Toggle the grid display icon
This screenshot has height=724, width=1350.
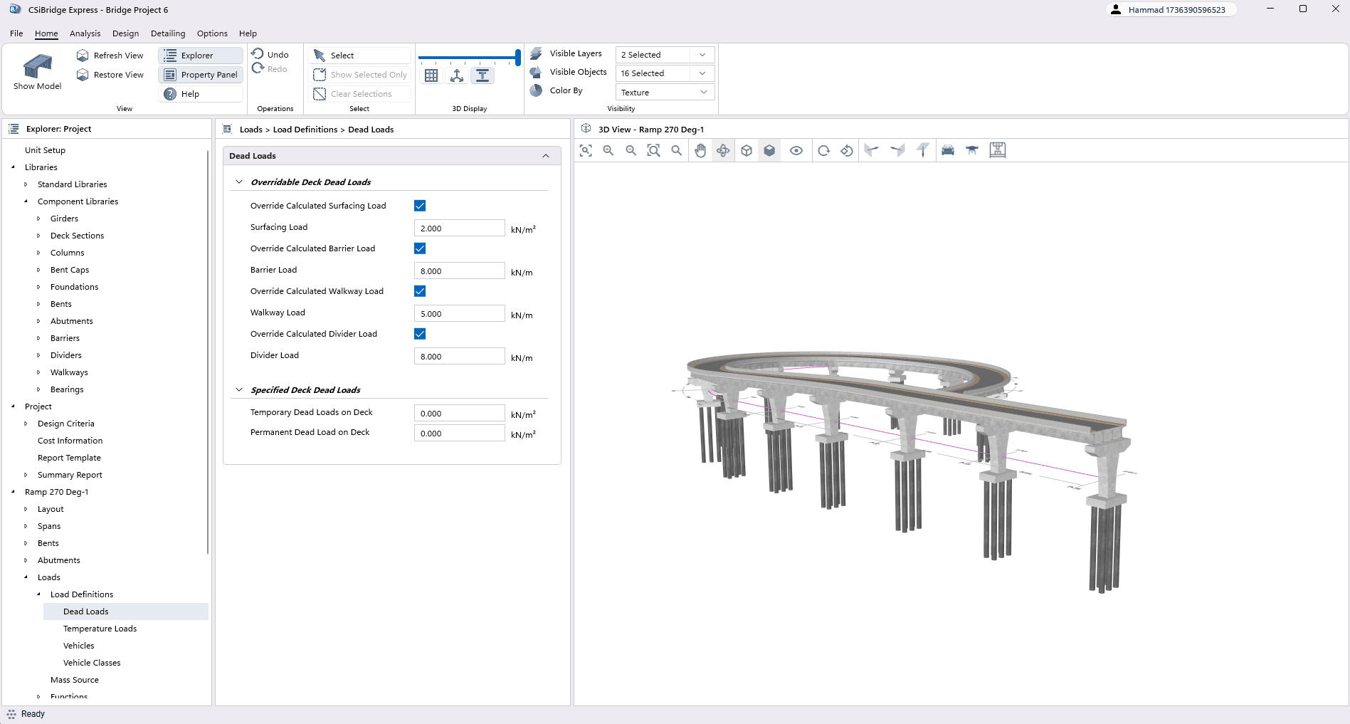(431, 75)
